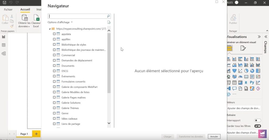Viewport: 269px width, 140px height.
Task: Collapse the Visualisations pane with double chevron
Action: point(259,37)
